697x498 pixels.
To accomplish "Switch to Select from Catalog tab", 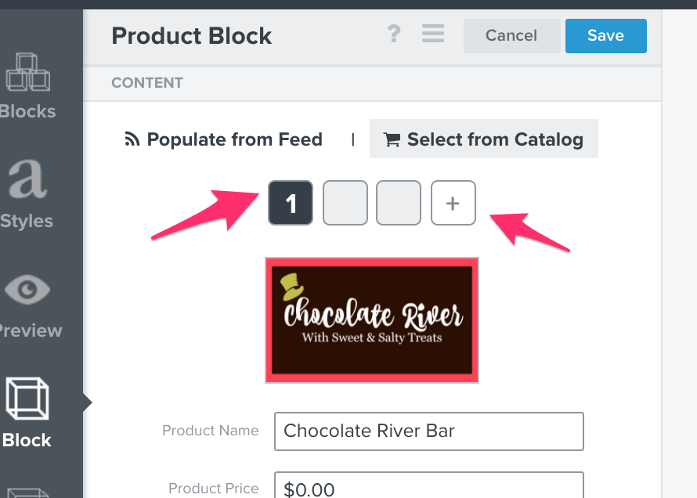I will [484, 139].
